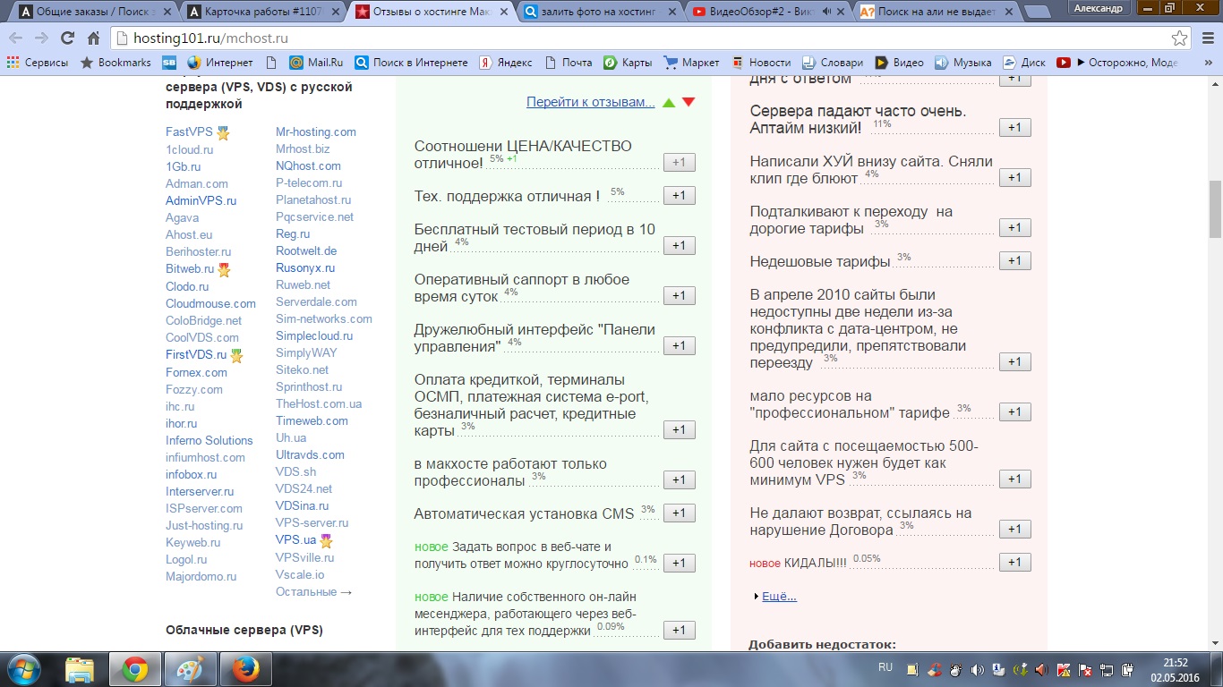Open the Timeweb.com hosting link
1223x687 pixels.
(x=312, y=420)
